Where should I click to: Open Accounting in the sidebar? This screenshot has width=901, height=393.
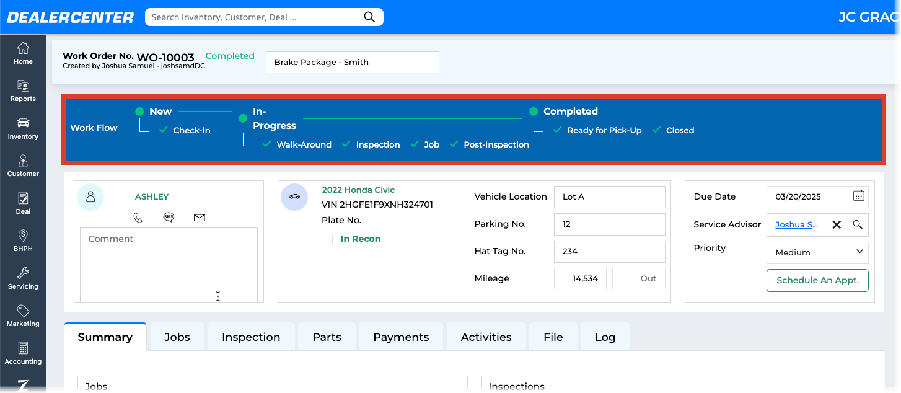pyautogui.click(x=23, y=353)
